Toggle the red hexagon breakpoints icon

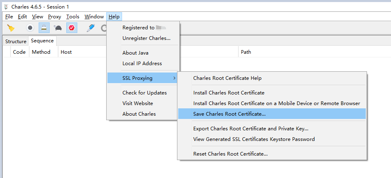72,28
